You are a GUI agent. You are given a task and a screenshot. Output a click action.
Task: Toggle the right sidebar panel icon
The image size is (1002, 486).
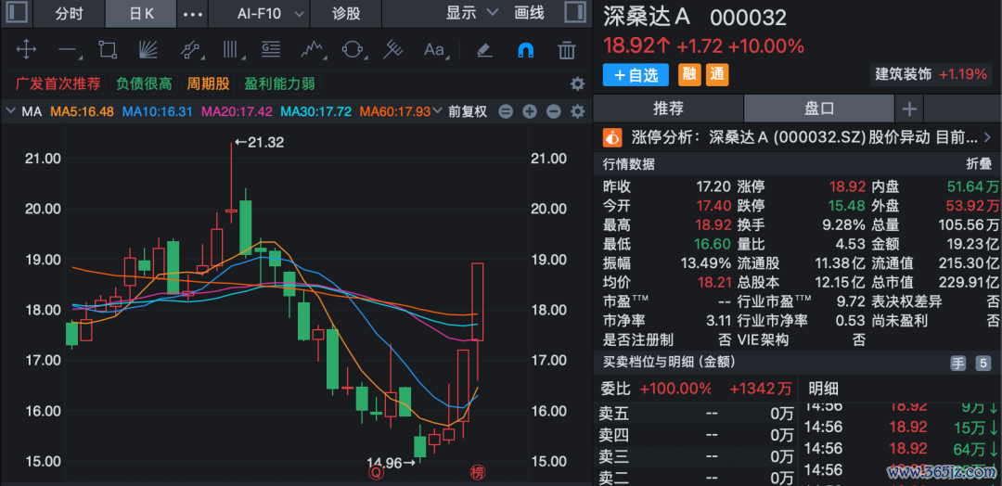575,13
